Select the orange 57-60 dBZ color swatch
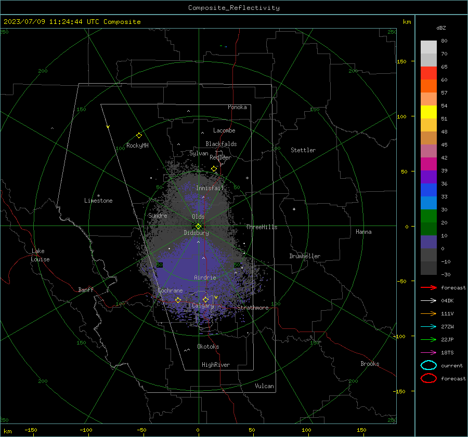468x437 pixels. pos(428,86)
